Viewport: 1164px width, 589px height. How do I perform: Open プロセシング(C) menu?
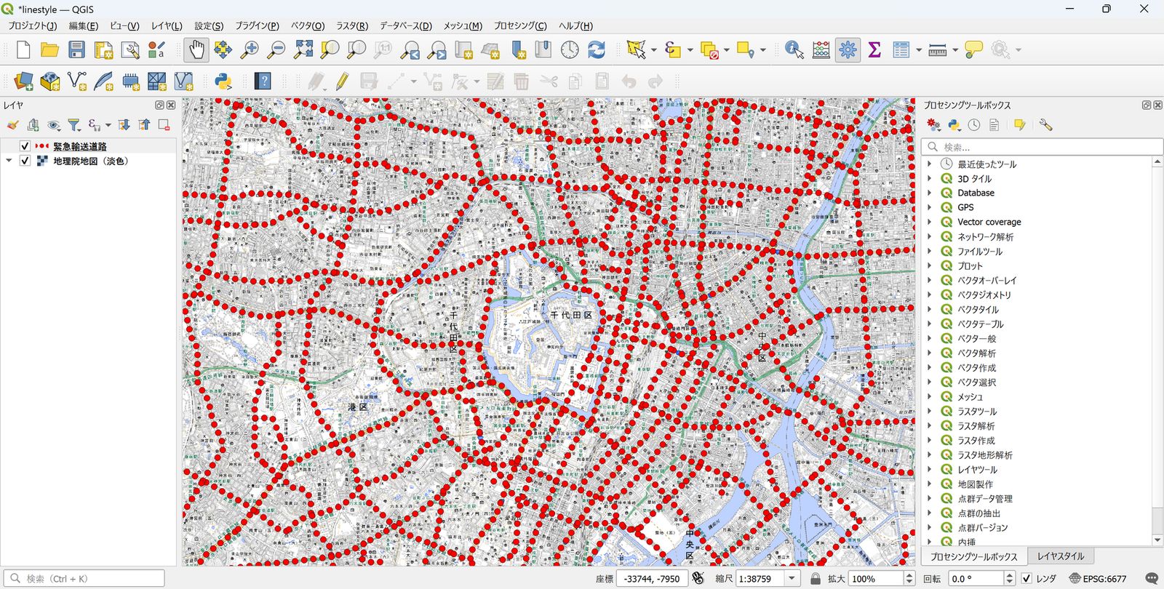(520, 25)
